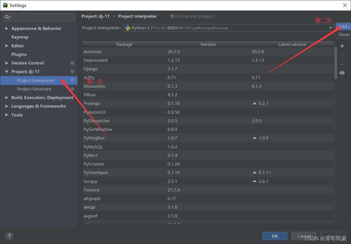The width and height of the screenshot is (351, 244).
Task: Select the Deprecated package row
Action: click(x=208, y=60)
